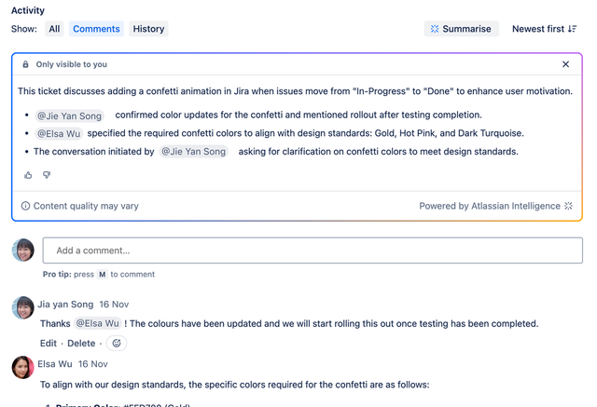The height and width of the screenshot is (407, 597).
Task: Click the 16 Nov date on Jia yan Song's comment
Action: [114, 305]
